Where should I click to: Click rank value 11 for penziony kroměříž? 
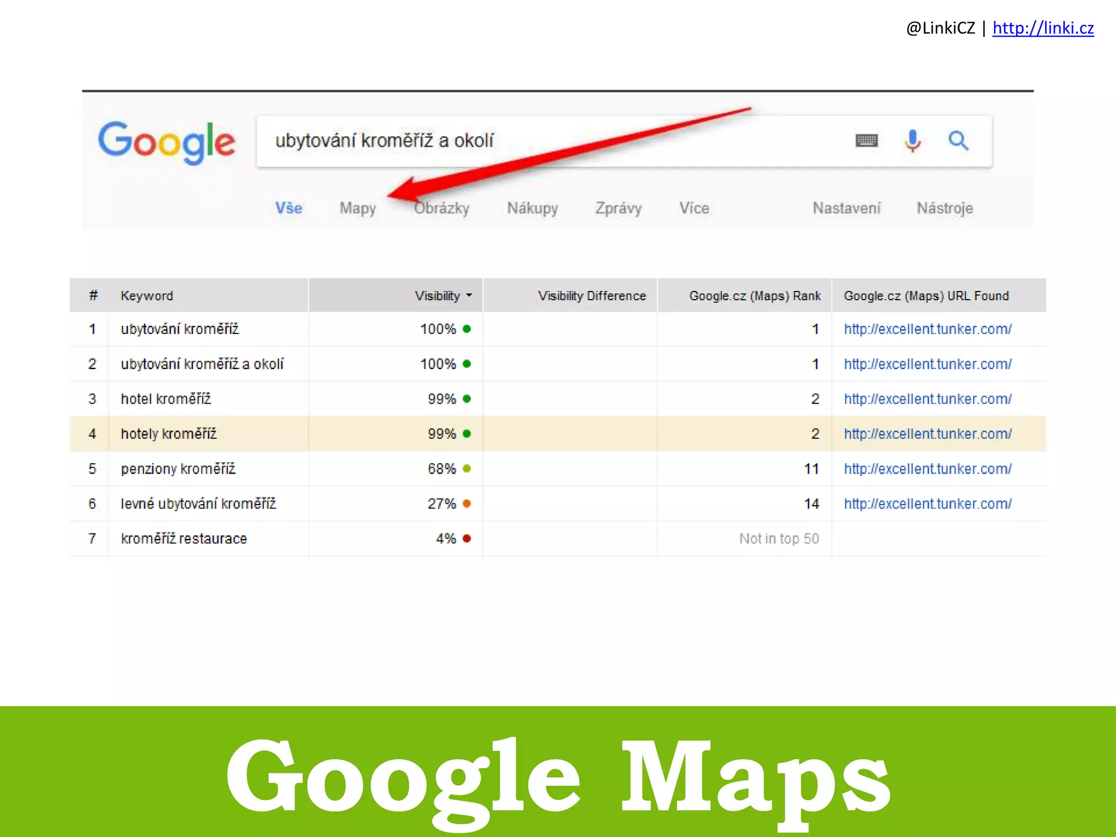[811, 469]
